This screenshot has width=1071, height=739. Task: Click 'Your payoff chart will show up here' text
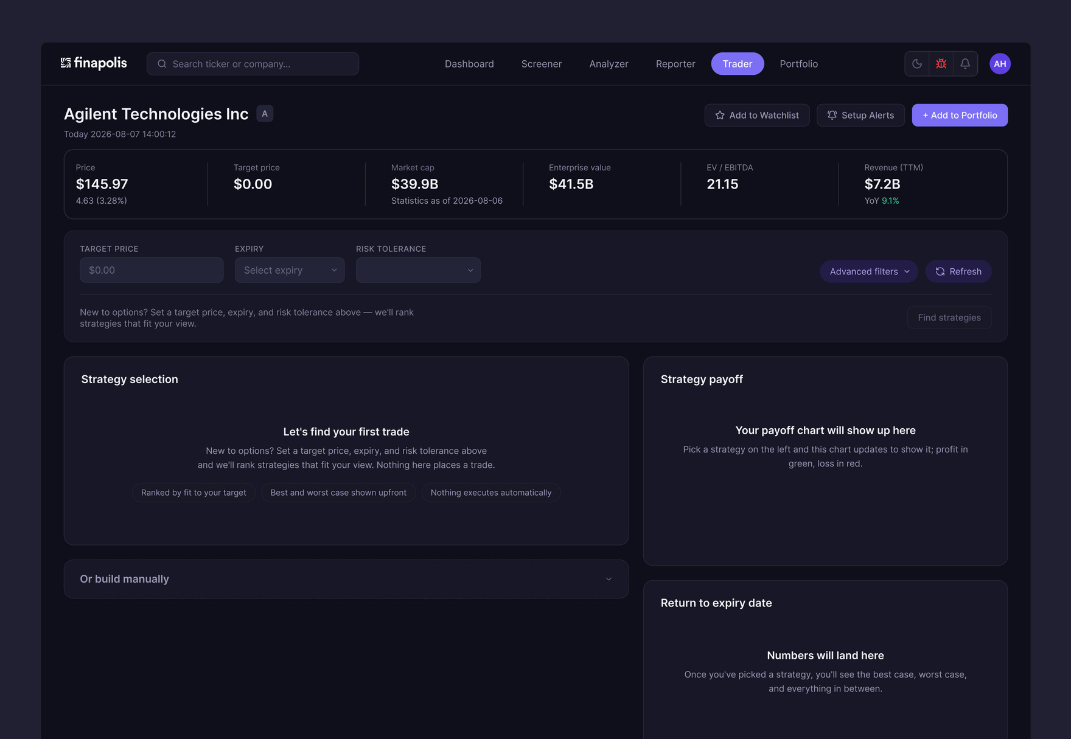(x=825, y=431)
